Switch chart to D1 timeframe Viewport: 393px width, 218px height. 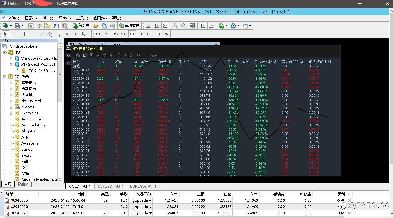click(149, 34)
